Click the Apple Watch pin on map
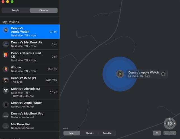Screen dimensions: 180x139 coord(120,74)
